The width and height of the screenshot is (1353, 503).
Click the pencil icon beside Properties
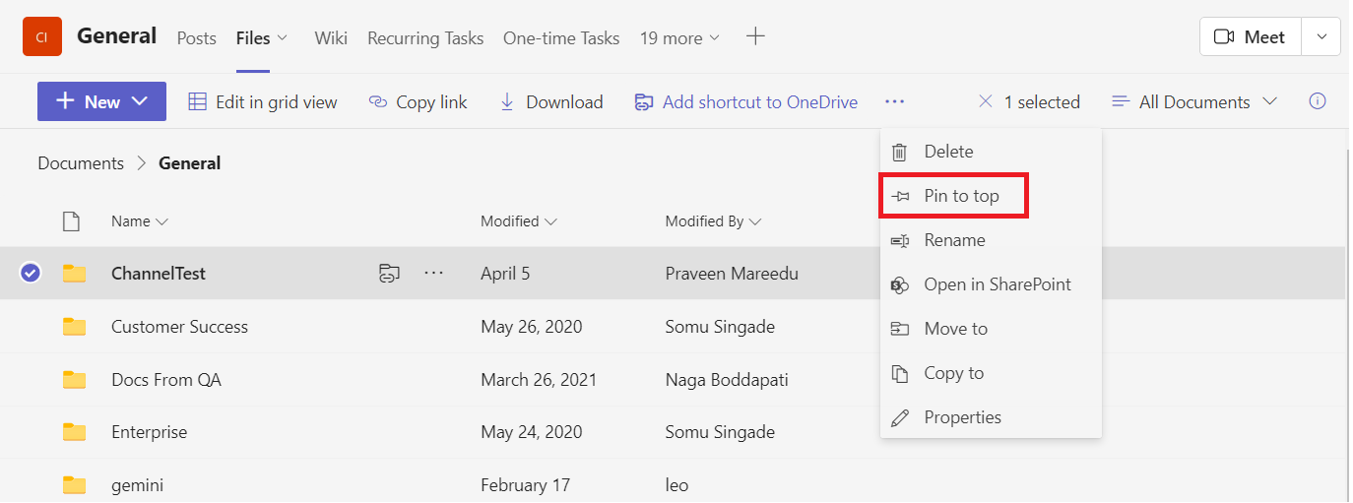point(899,417)
